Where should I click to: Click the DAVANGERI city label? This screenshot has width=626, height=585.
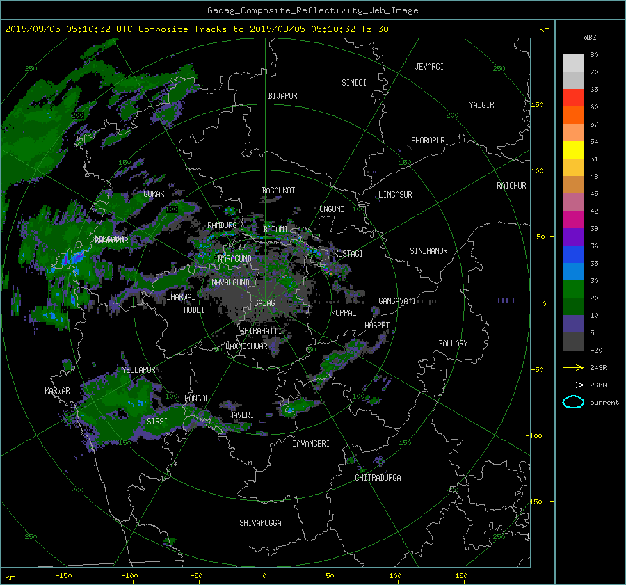[311, 444]
